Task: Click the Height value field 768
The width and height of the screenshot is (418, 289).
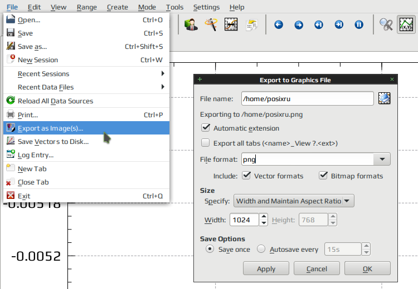Action: (x=313, y=220)
